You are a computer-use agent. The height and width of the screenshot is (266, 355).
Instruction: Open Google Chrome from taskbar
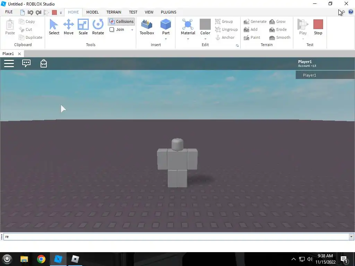tap(41, 259)
